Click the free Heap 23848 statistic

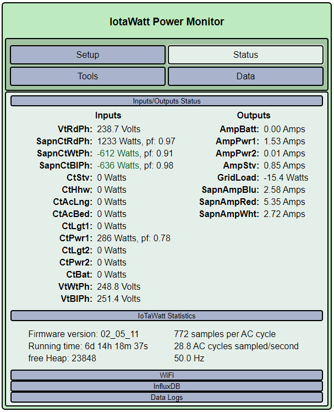click(62, 358)
